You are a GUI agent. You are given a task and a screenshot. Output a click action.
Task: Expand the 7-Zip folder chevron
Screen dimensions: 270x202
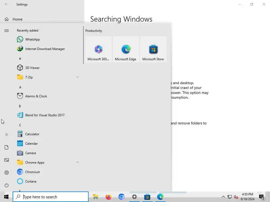click(78, 77)
